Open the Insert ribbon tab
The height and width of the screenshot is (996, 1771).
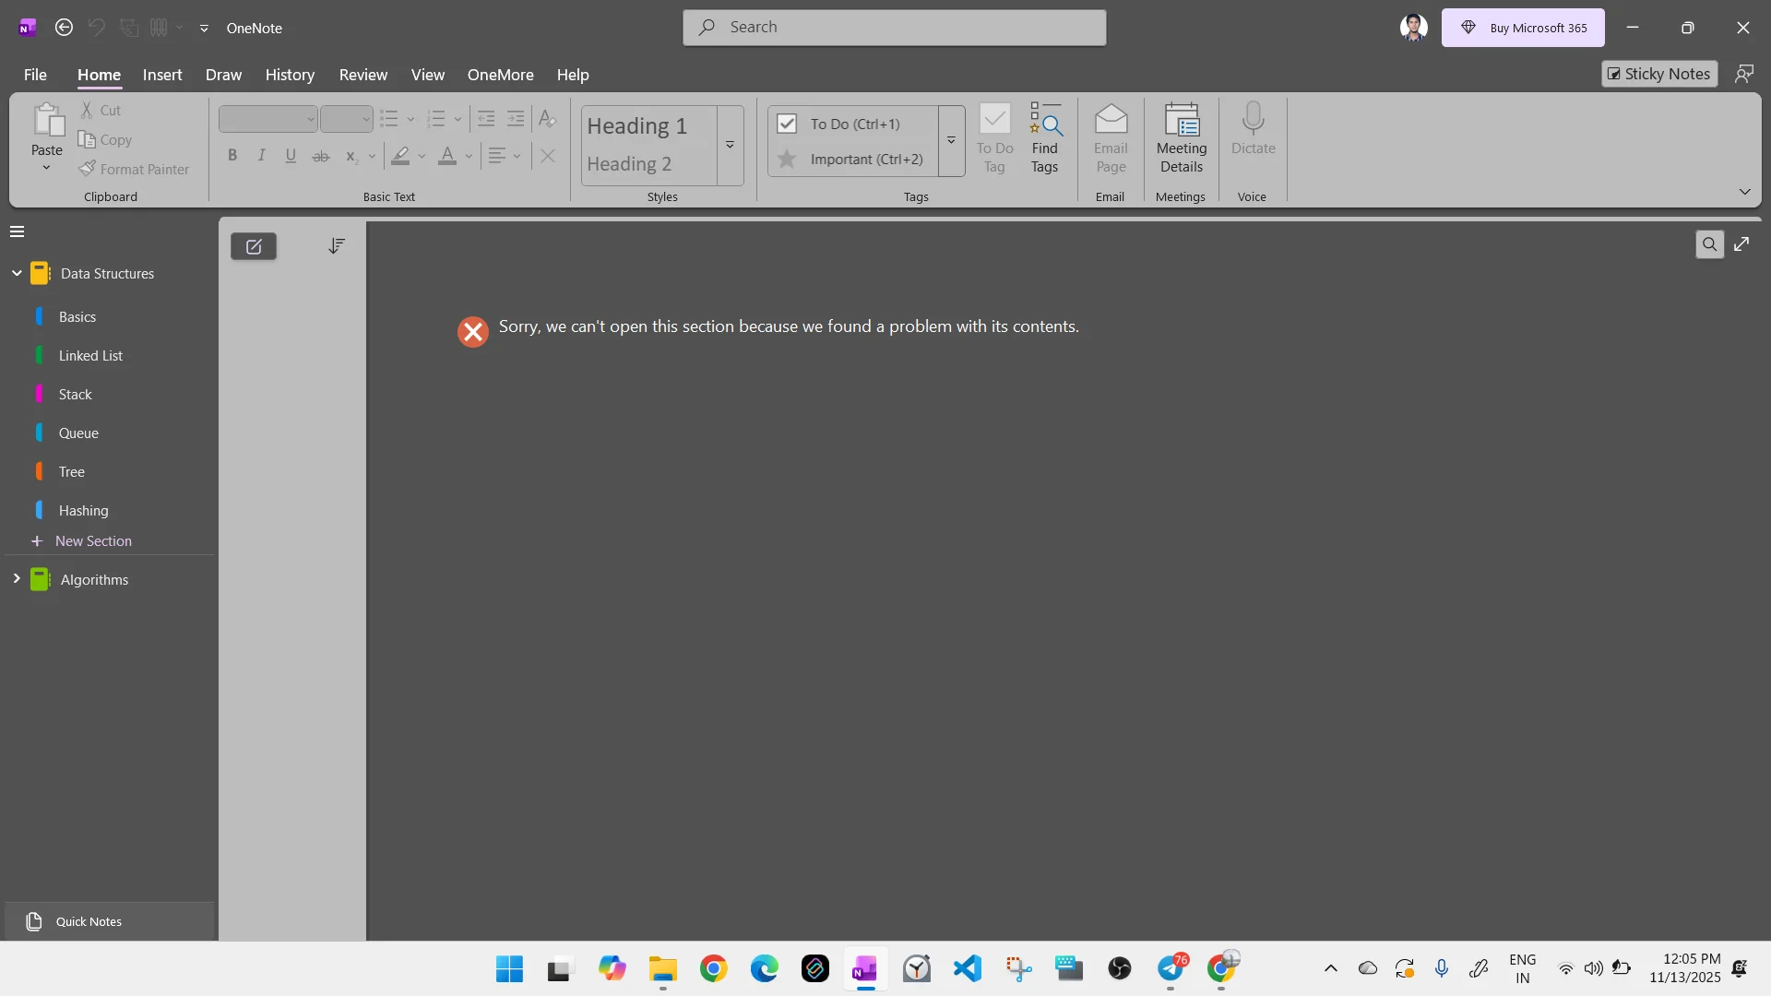click(x=162, y=75)
